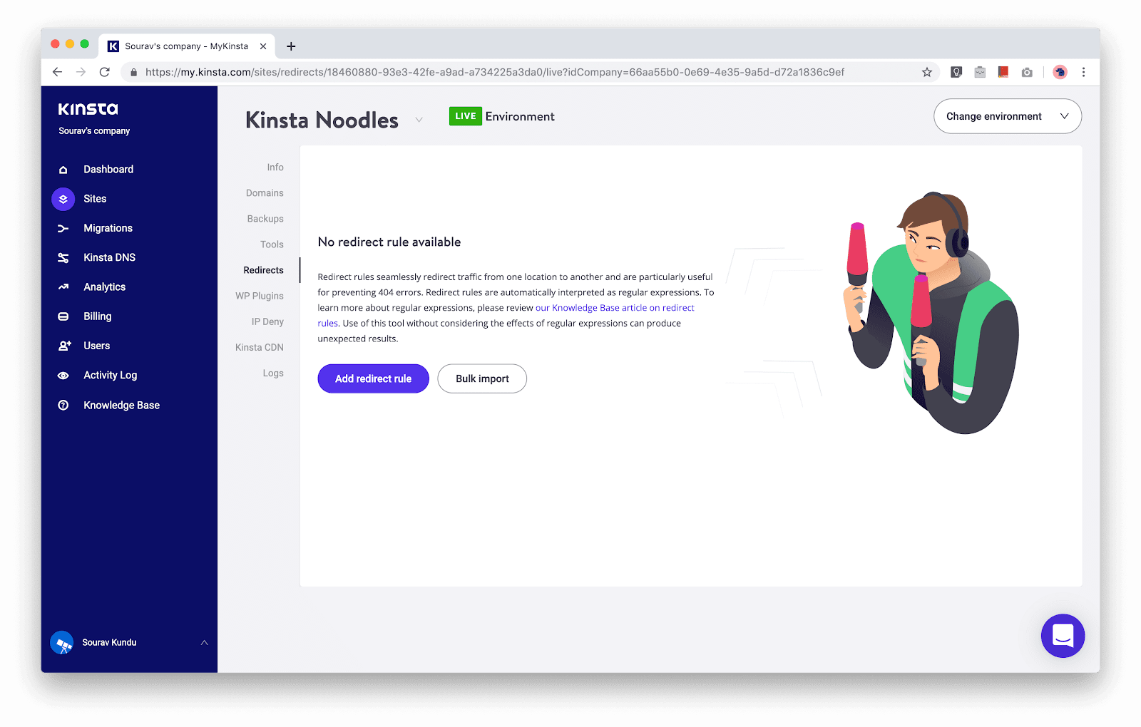Open the Tools tab
Viewport: 1141px width, 727px height.
coord(272,244)
